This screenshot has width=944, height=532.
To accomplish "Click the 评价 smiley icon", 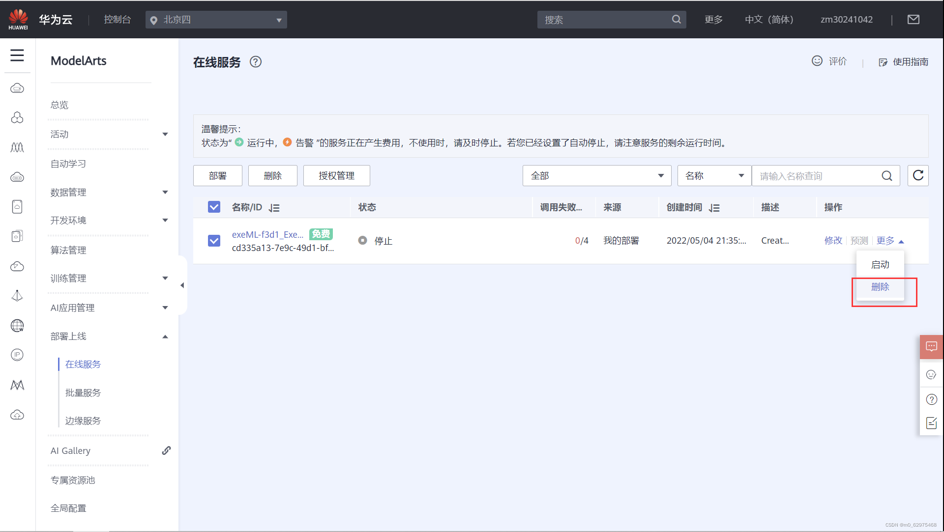I will pos(817,61).
